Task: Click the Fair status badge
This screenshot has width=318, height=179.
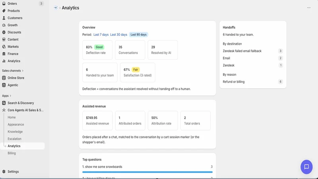Action: tap(136, 70)
